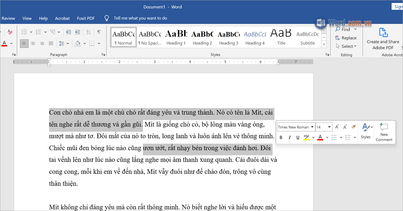Enable center paragraph alignment

(x=33, y=43)
